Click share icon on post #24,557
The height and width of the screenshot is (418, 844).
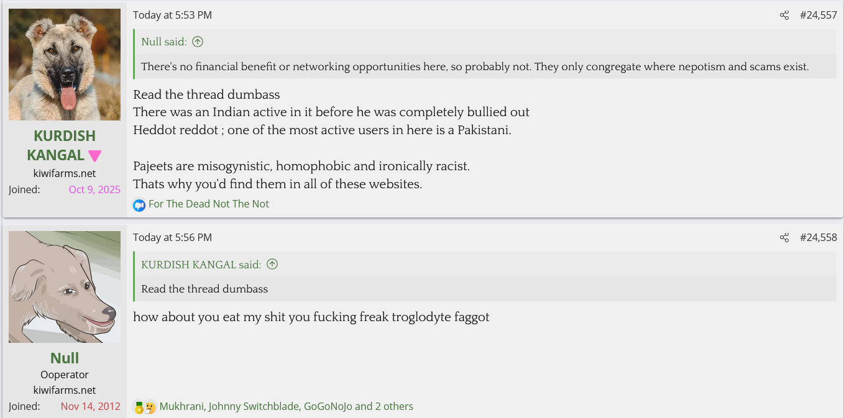point(784,16)
